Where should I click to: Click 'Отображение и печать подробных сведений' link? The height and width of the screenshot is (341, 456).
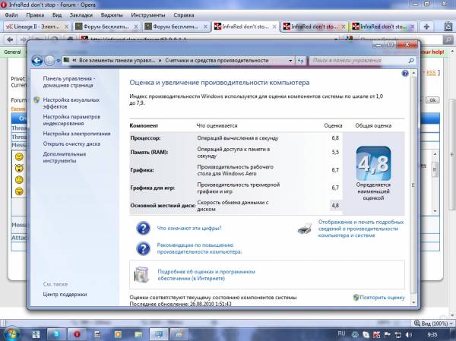pyautogui.click(x=361, y=229)
